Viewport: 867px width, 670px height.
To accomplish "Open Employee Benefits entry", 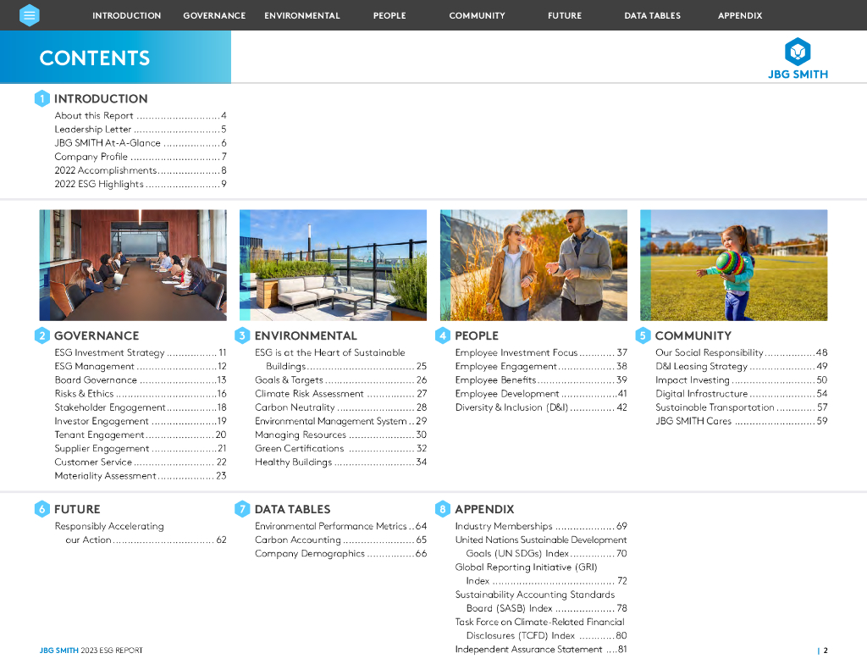I will coord(541,380).
